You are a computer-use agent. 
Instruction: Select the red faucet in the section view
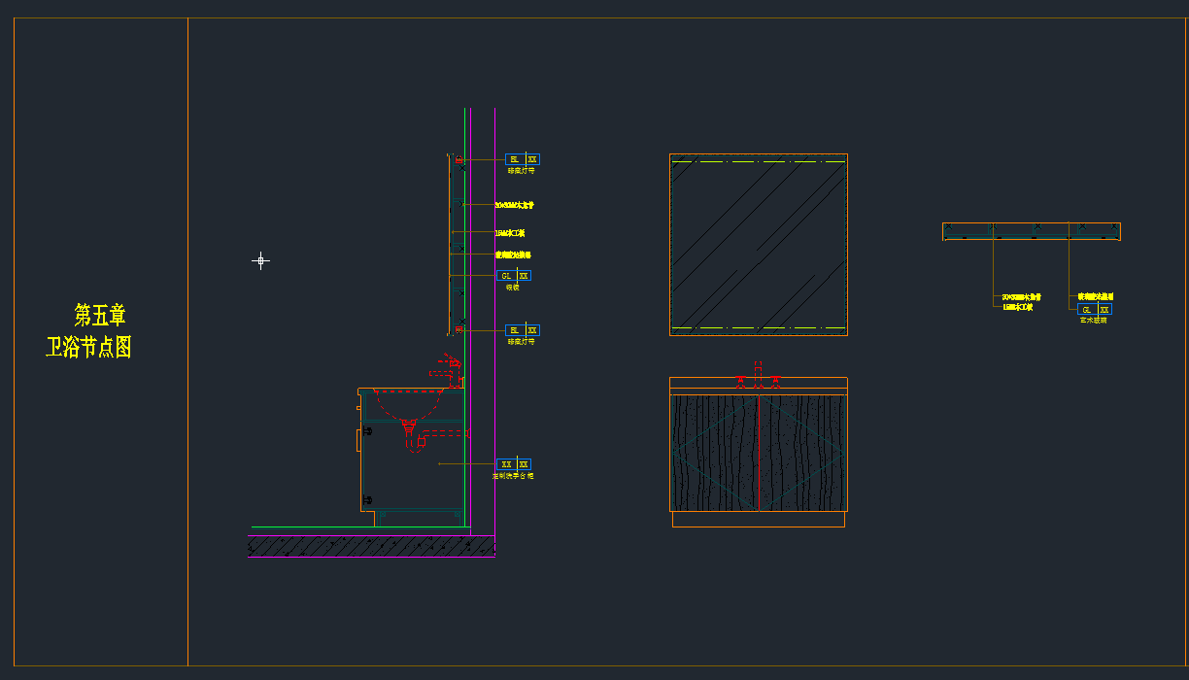[445, 368]
